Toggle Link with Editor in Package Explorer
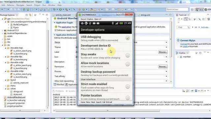The image size is (211, 119). point(30,15)
